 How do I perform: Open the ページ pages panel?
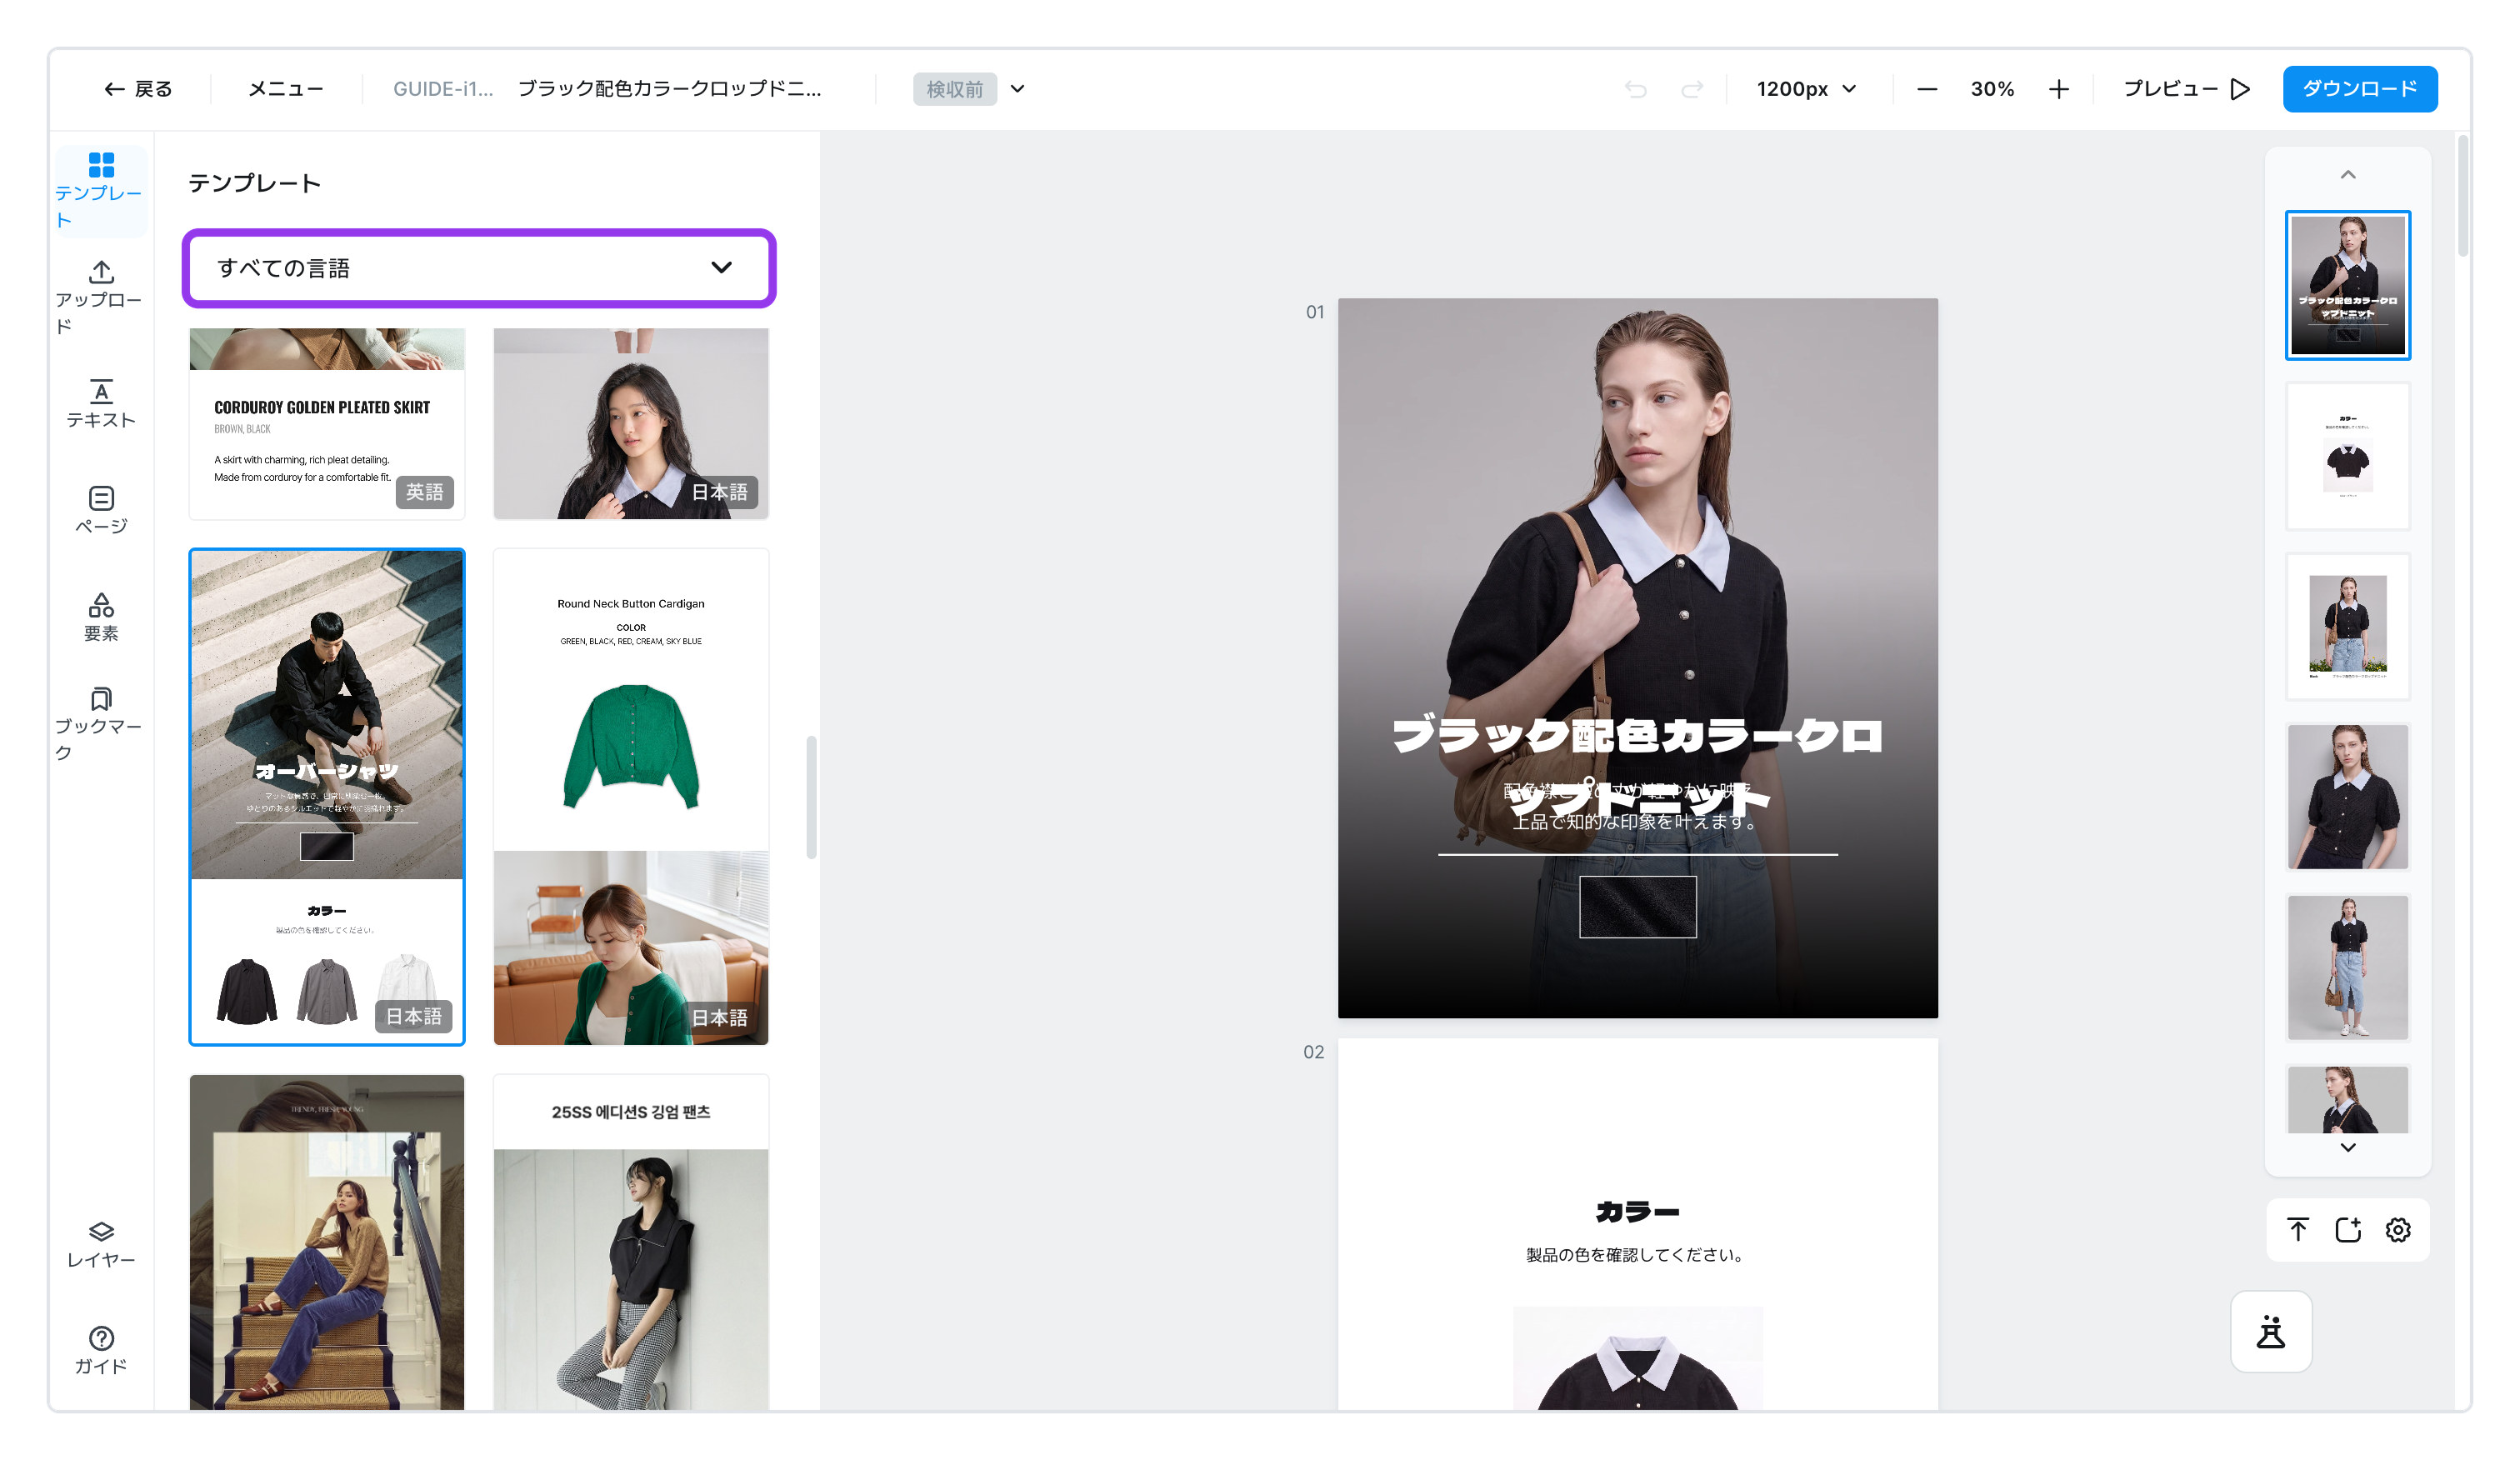tap(100, 511)
